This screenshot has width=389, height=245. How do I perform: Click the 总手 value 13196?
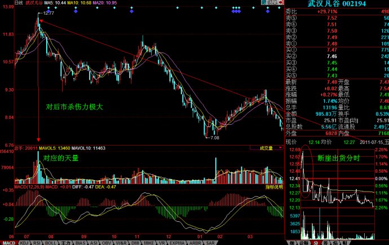click(x=330, y=108)
